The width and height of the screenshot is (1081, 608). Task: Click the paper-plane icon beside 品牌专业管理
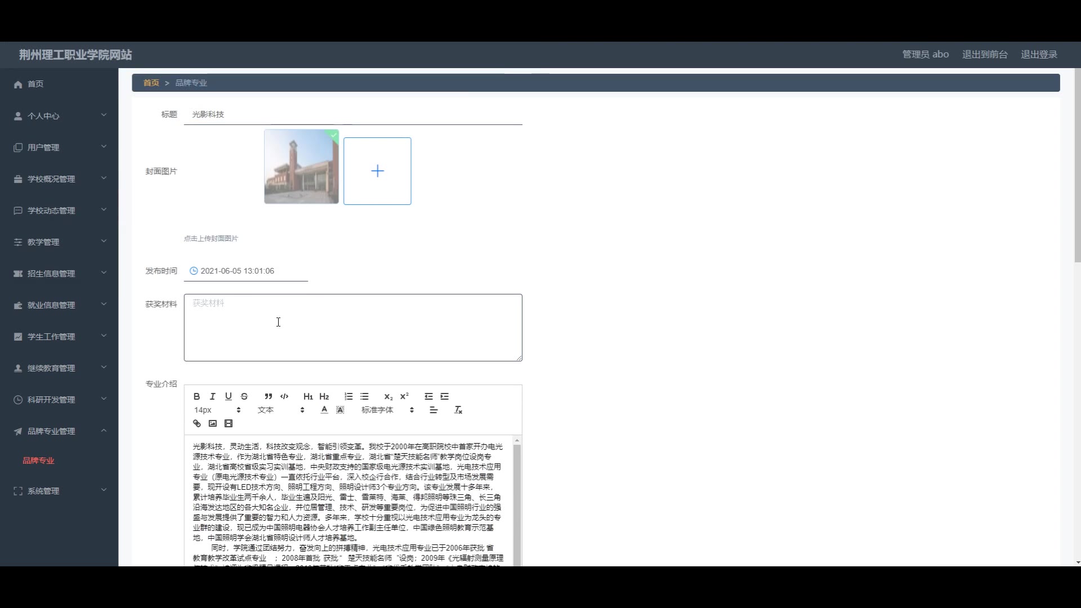pos(18,431)
